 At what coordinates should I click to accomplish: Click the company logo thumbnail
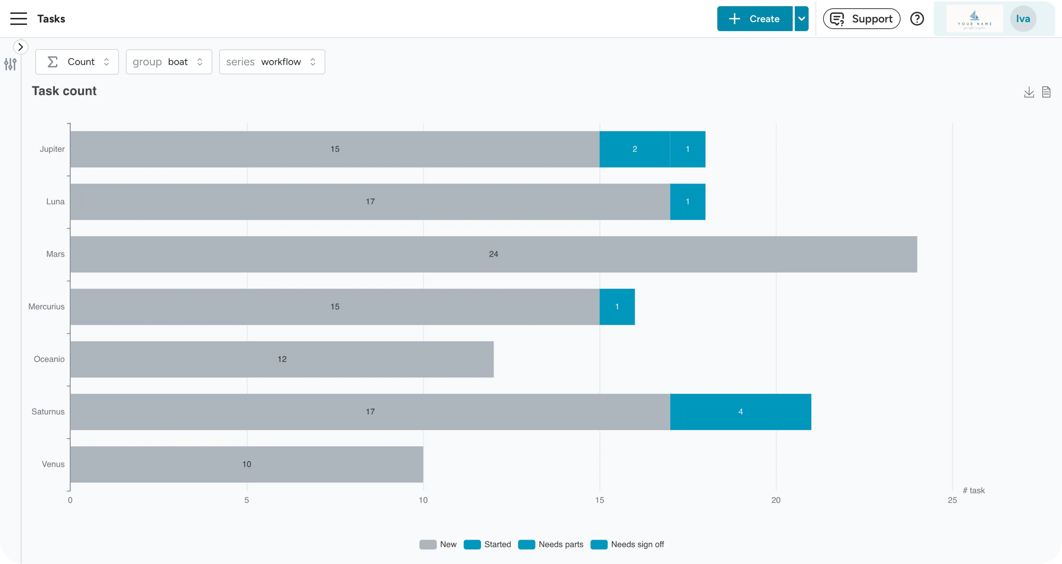974,19
